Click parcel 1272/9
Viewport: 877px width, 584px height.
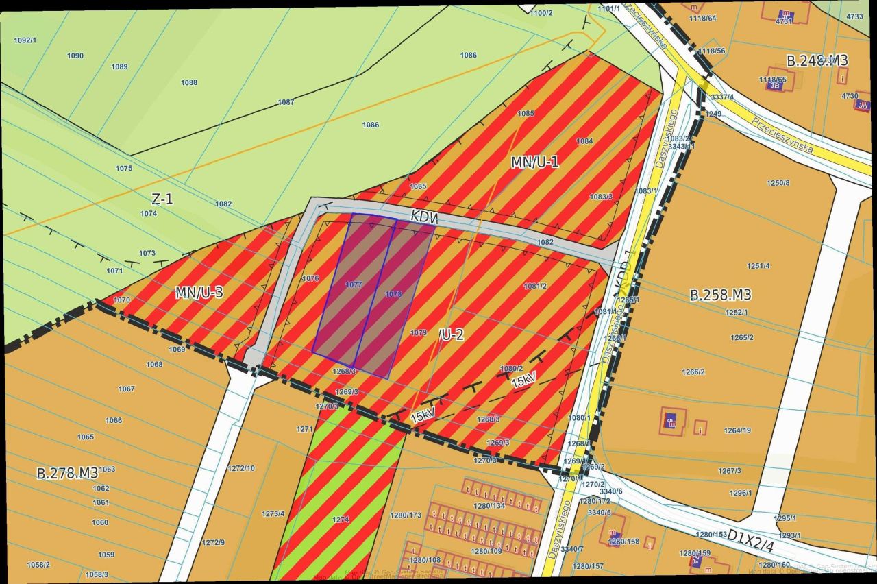tap(213, 542)
